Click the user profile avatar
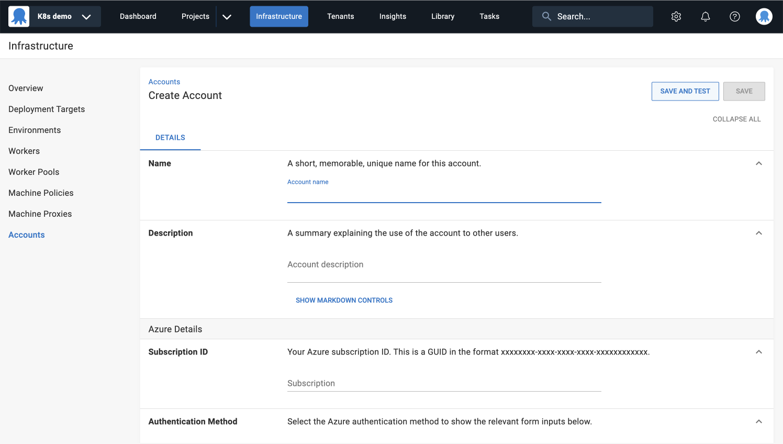The width and height of the screenshot is (783, 444). click(x=764, y=16)
